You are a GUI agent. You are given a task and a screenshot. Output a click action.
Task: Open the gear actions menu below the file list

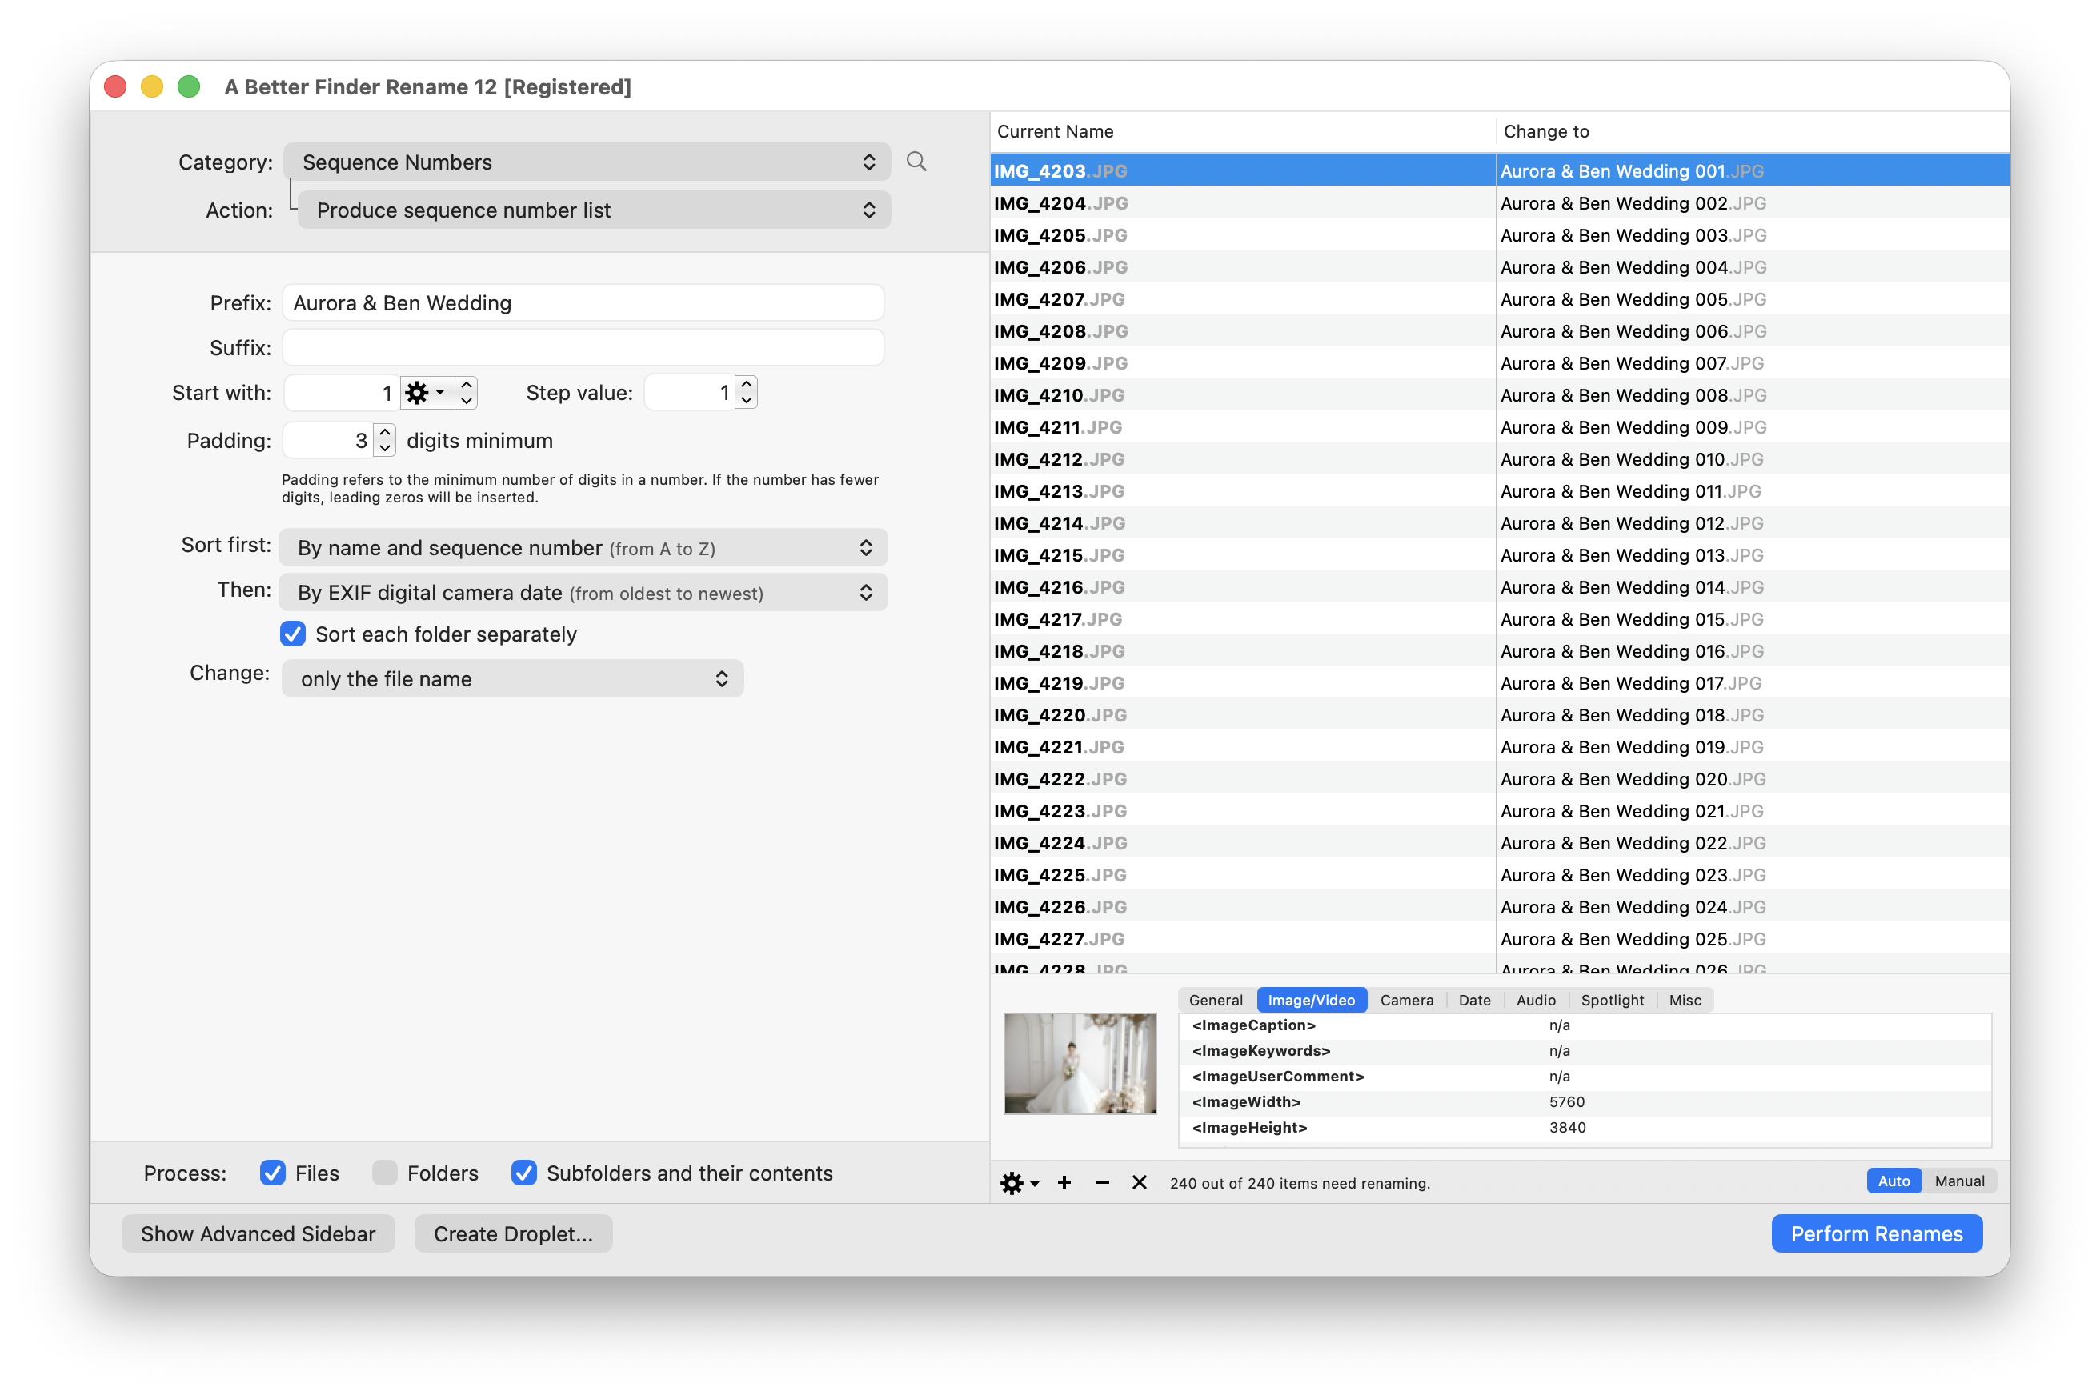click(1020, 1182)
